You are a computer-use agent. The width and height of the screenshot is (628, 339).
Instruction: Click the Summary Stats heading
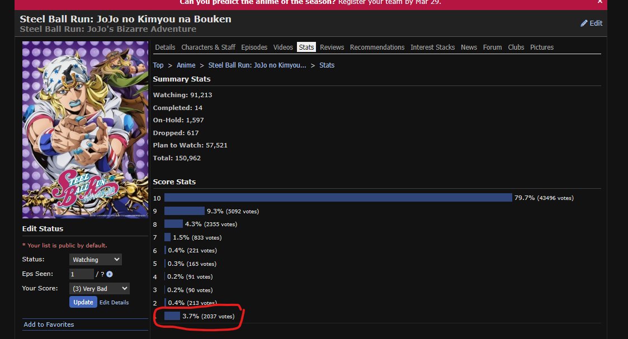coord(181,79)
